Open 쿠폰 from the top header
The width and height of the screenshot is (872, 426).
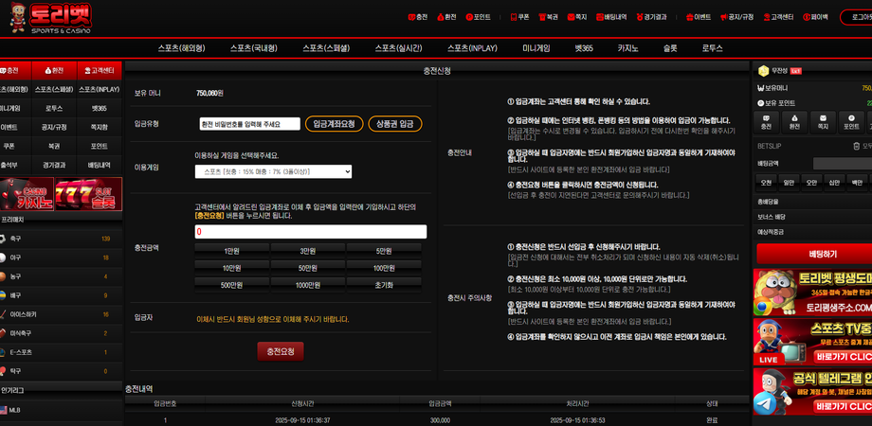(519, 17)
